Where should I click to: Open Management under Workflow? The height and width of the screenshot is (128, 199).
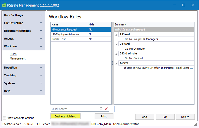click(x=18, y=58)
